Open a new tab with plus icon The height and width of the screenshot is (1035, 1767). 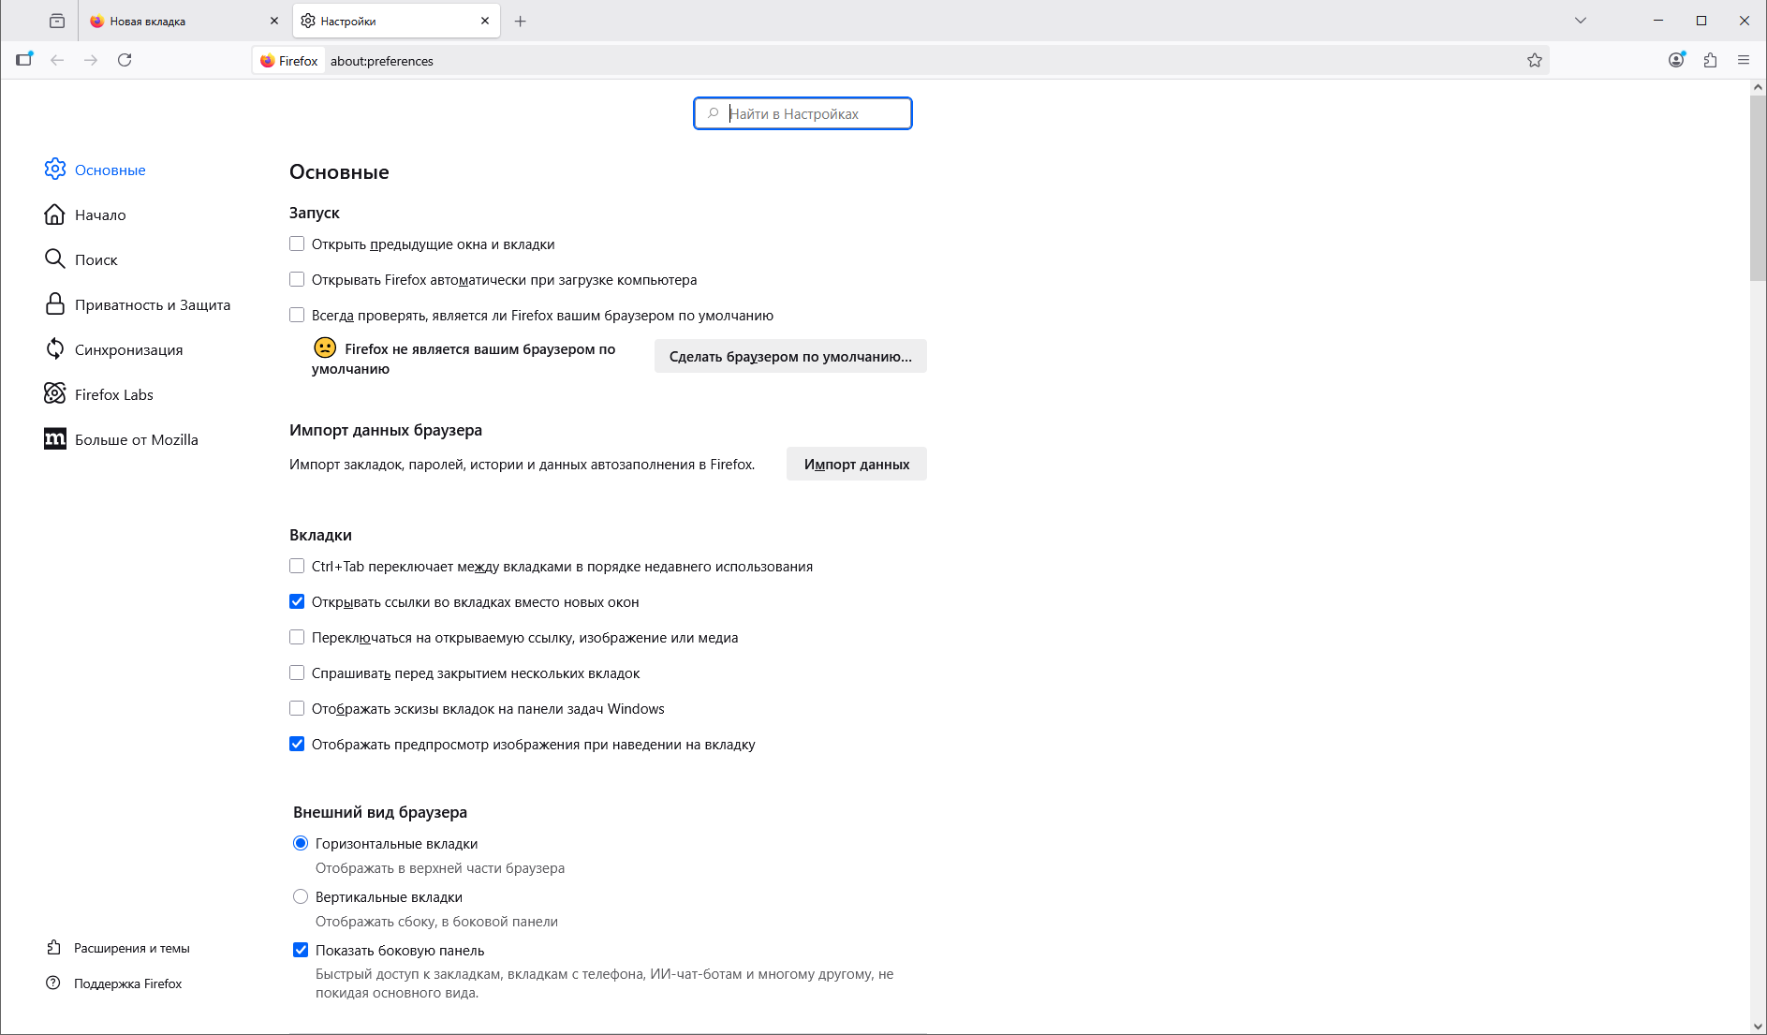[521, 21]
